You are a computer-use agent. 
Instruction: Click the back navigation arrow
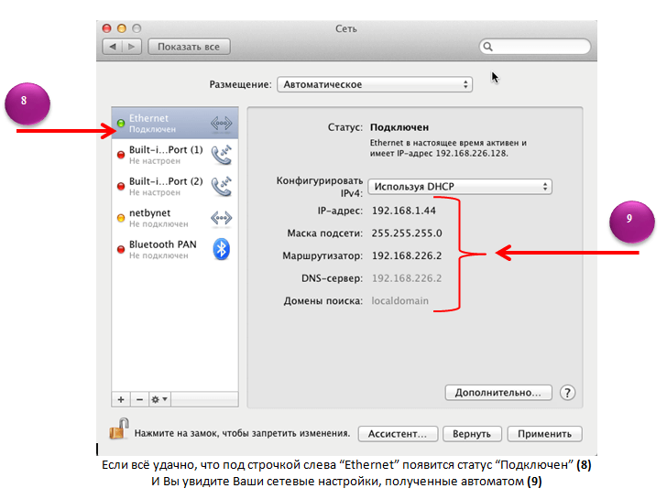113,46
